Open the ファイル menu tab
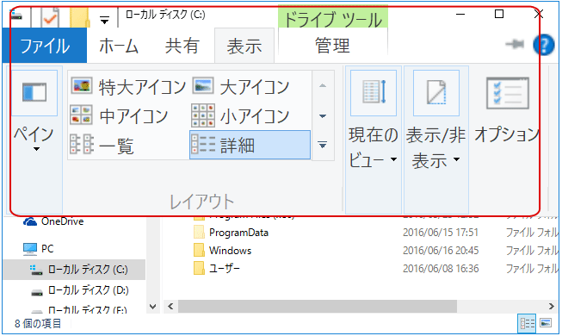562x336 pixels. [x=45, y=46]
